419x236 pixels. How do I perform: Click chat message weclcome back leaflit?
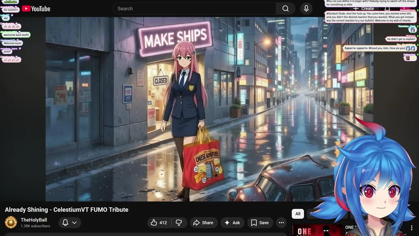pos(16,35)
